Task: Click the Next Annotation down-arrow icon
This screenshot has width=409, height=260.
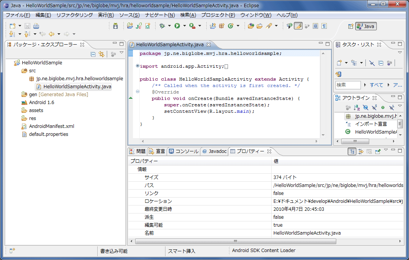Action: coord(11,34)
